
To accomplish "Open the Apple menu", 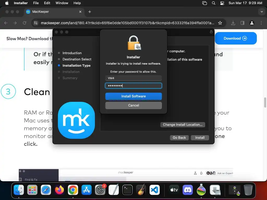I will [7, 3].
